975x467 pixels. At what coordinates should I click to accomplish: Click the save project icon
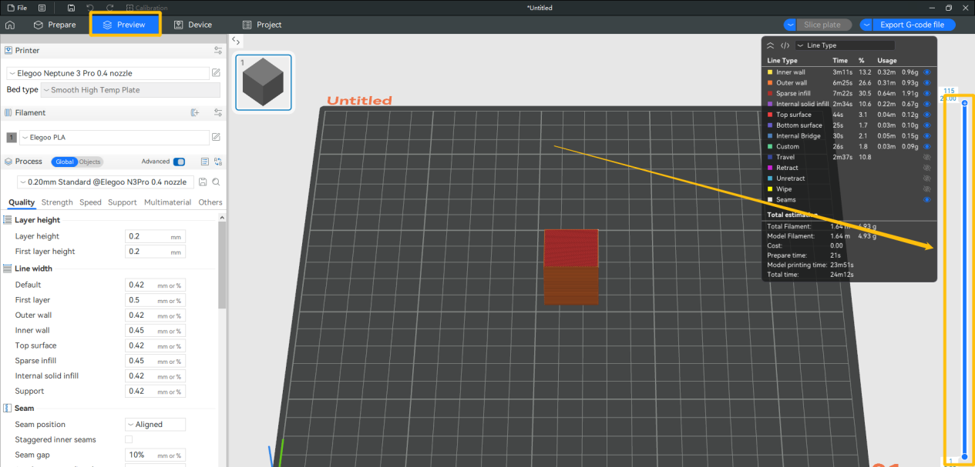71,8
